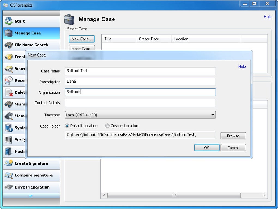This screenshot has width=278, height=209.
Task: Click the Search Index magnifier icon
Action: [x=8, y=69]
